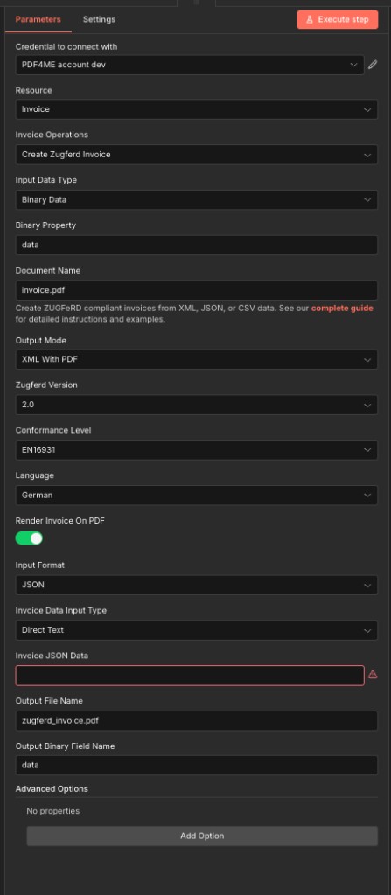This screenshot has height=895, width=391.
Task: Open the Invoice Operations dropdown
Action: point(196,154)
